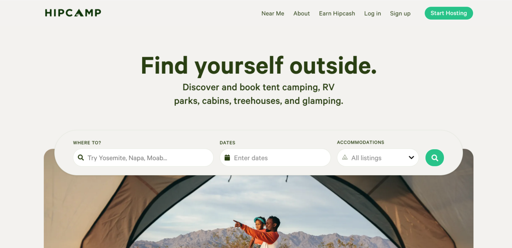Open the Accommodations All listings dropdown

pos(378,158)
